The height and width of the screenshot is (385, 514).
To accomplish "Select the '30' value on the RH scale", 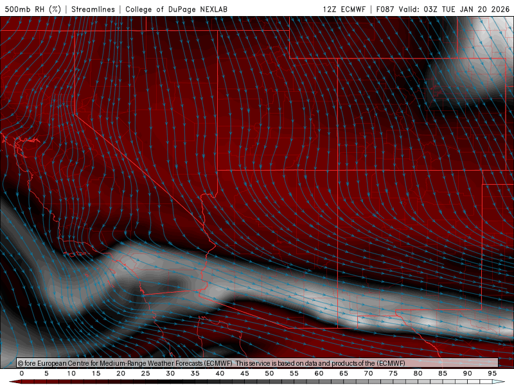I will tap(170, 373).
